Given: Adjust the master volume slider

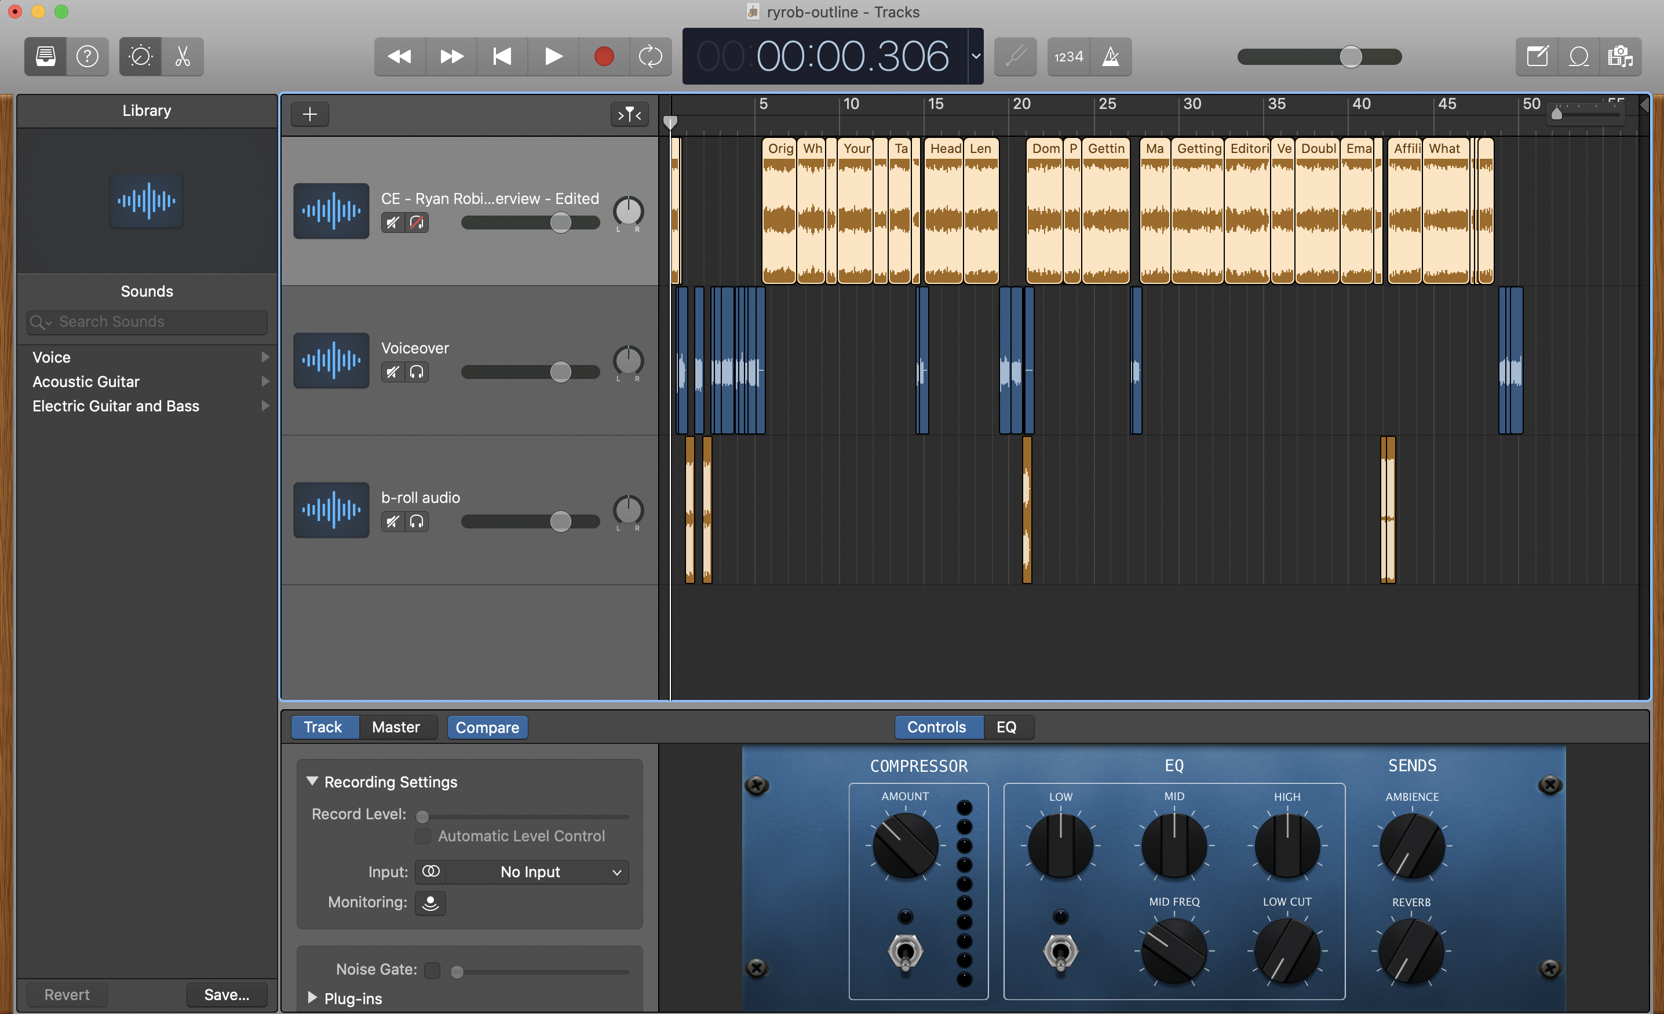Looking at the screenshot, I should [1350, 57].
